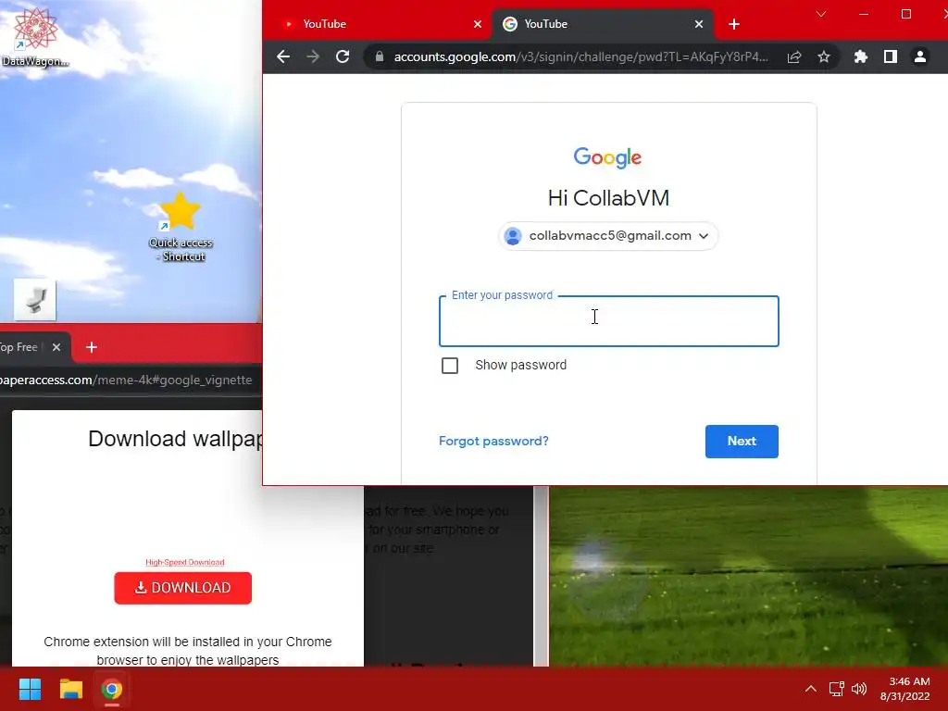Open the network tray icon
This screenshot has width=948, height=711.
click(836, 689)
